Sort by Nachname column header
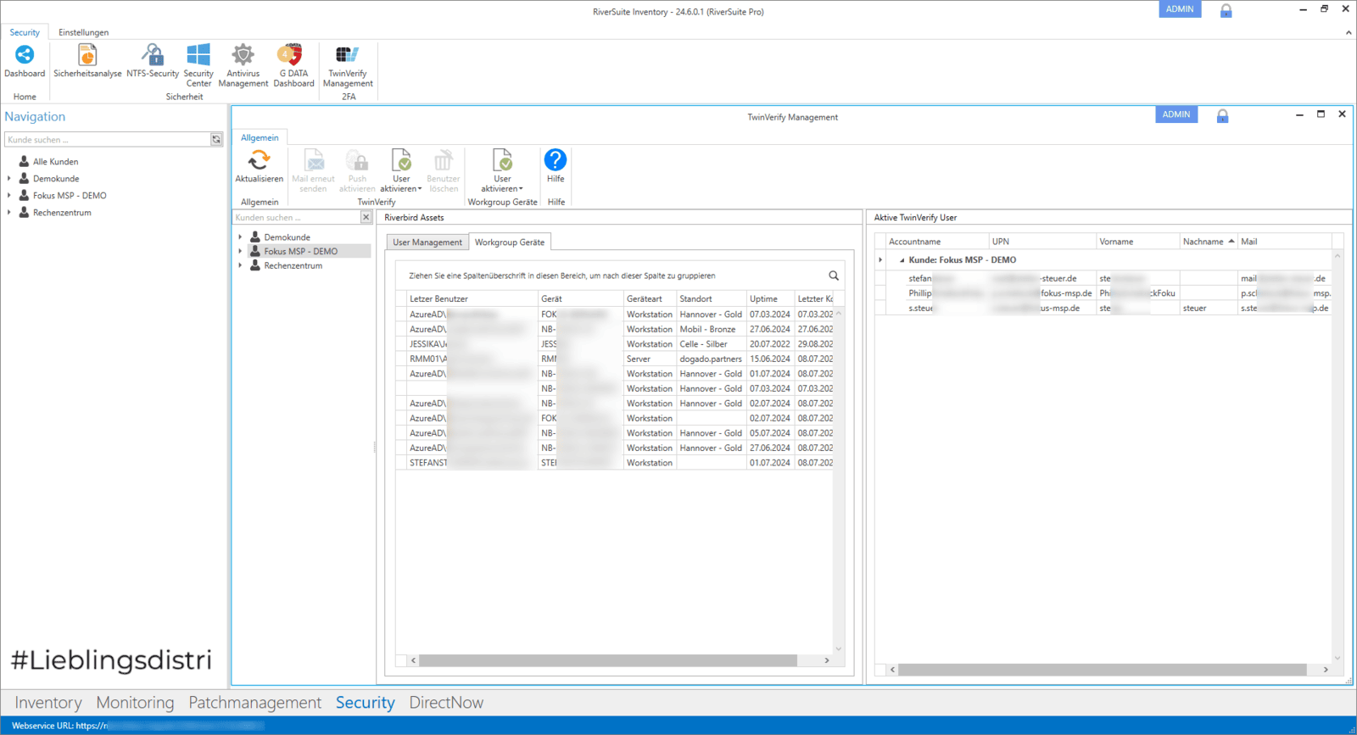The image size is (1357, 735). [1208, 242]
